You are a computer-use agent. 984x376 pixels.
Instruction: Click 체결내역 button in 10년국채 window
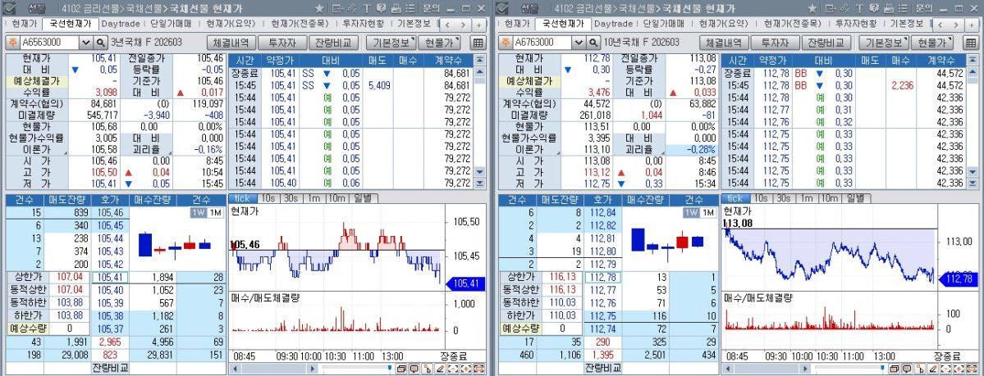click(x=724, y=43)
